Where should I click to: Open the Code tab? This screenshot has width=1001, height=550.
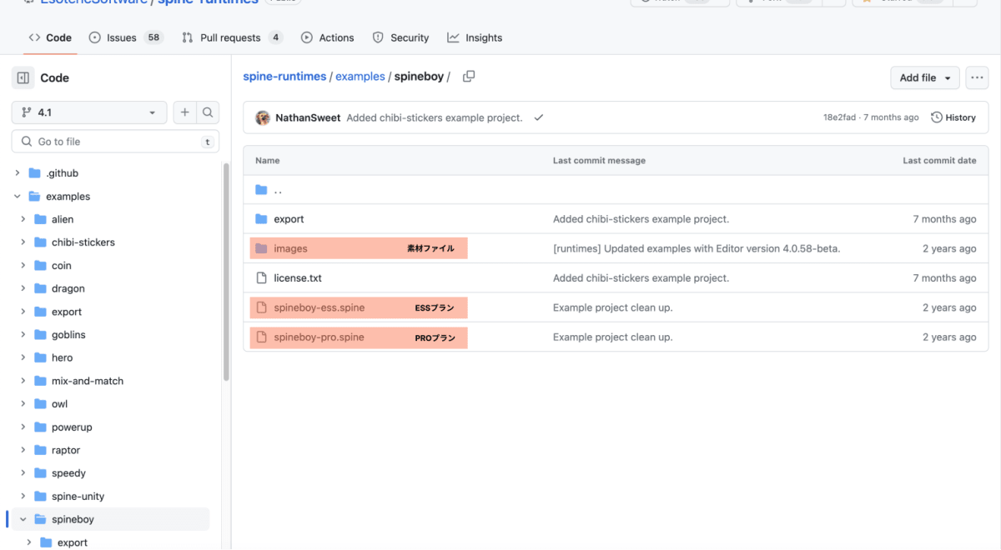[50, 37]
